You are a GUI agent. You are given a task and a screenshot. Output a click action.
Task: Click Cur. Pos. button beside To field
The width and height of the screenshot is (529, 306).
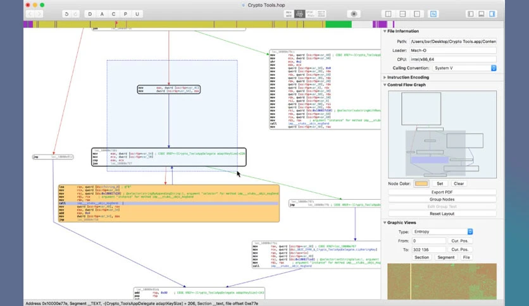click(460, 250)
